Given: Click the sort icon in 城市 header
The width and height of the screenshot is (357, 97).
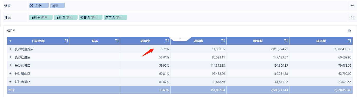Looking at the screenshot, I should pyautogui.click(x=117, y=41).
